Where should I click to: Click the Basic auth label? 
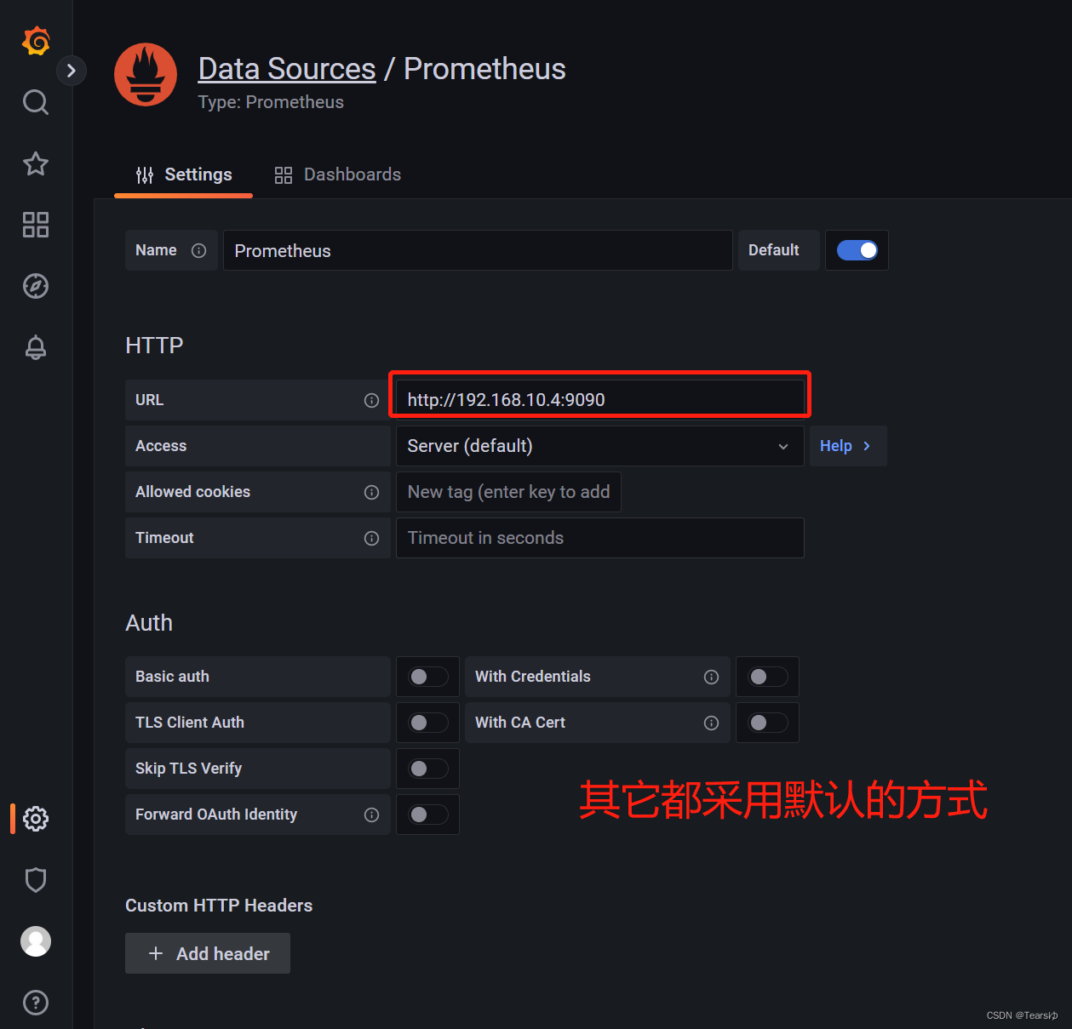point(172,677)
